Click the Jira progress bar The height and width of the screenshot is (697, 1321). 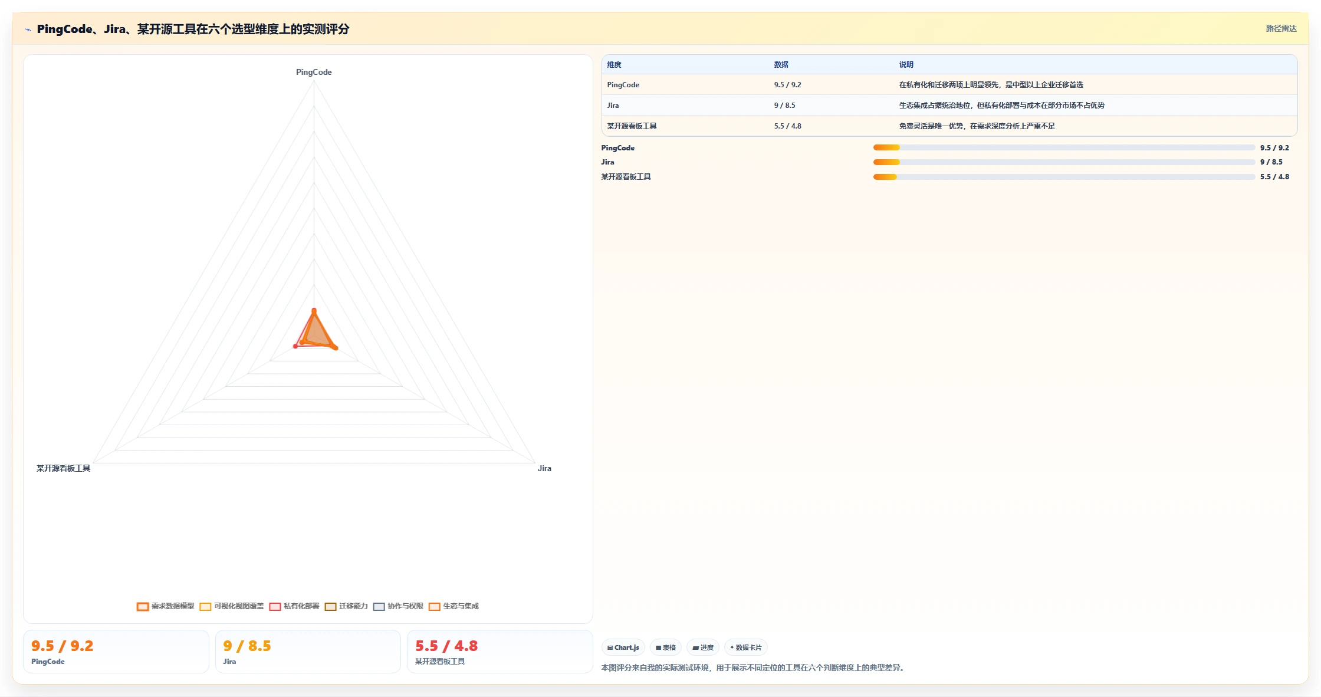1064,162
